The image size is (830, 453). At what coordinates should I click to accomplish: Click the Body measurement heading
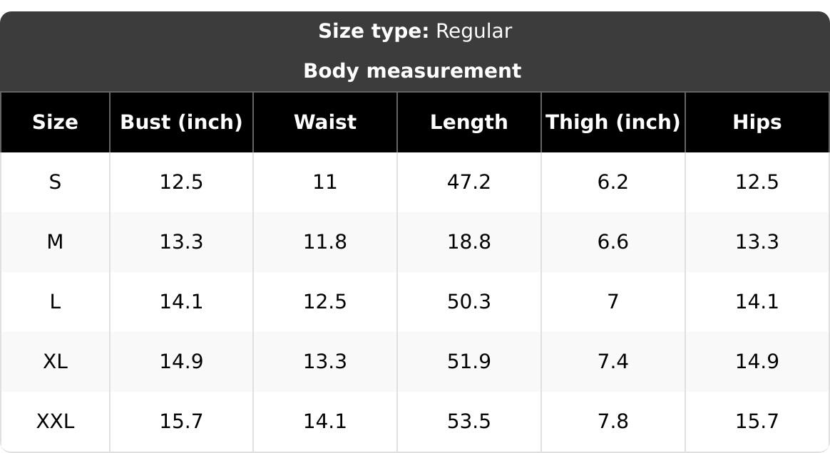point(412,71)
